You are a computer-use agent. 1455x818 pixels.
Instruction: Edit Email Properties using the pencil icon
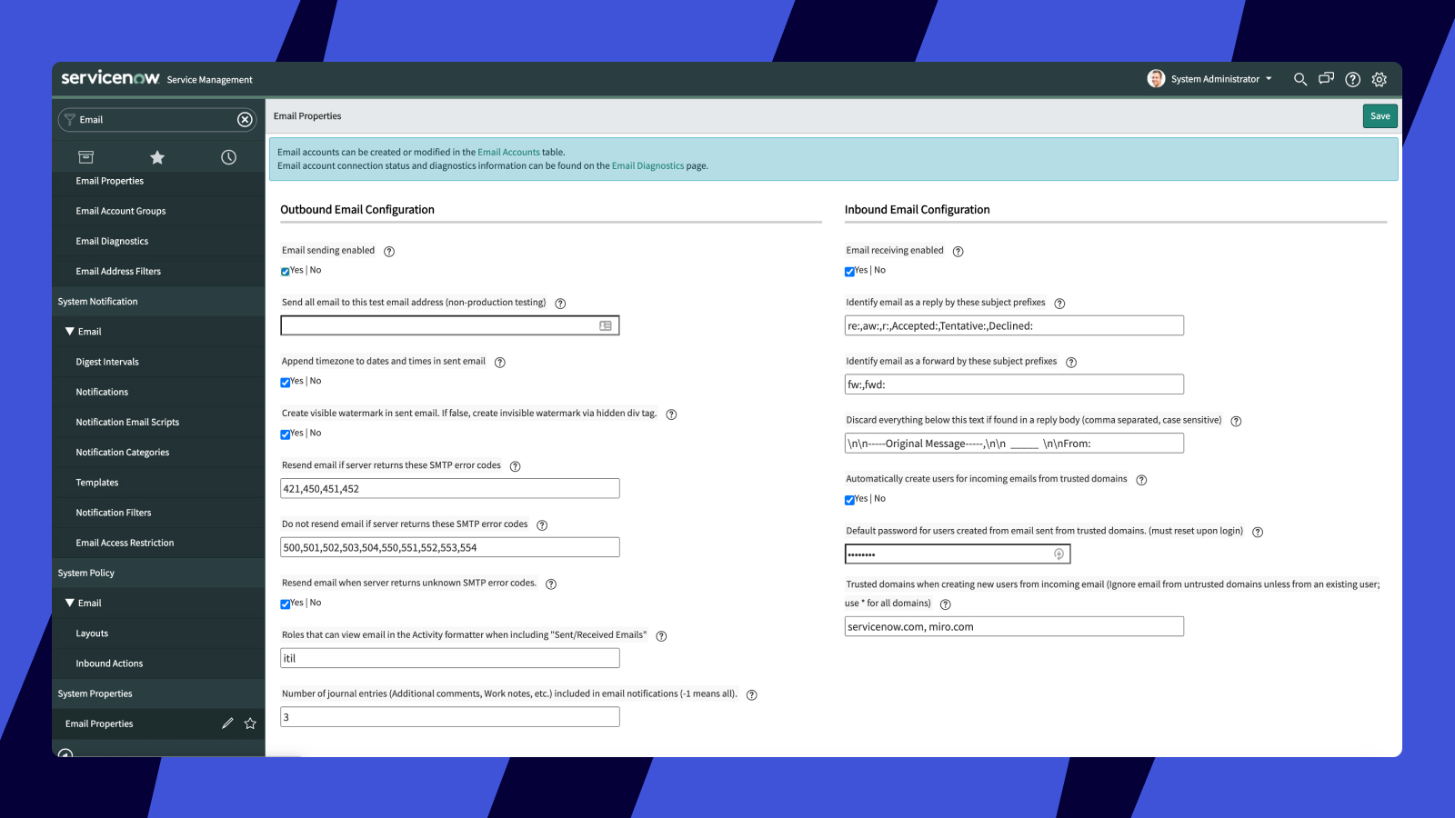(227, 723)
